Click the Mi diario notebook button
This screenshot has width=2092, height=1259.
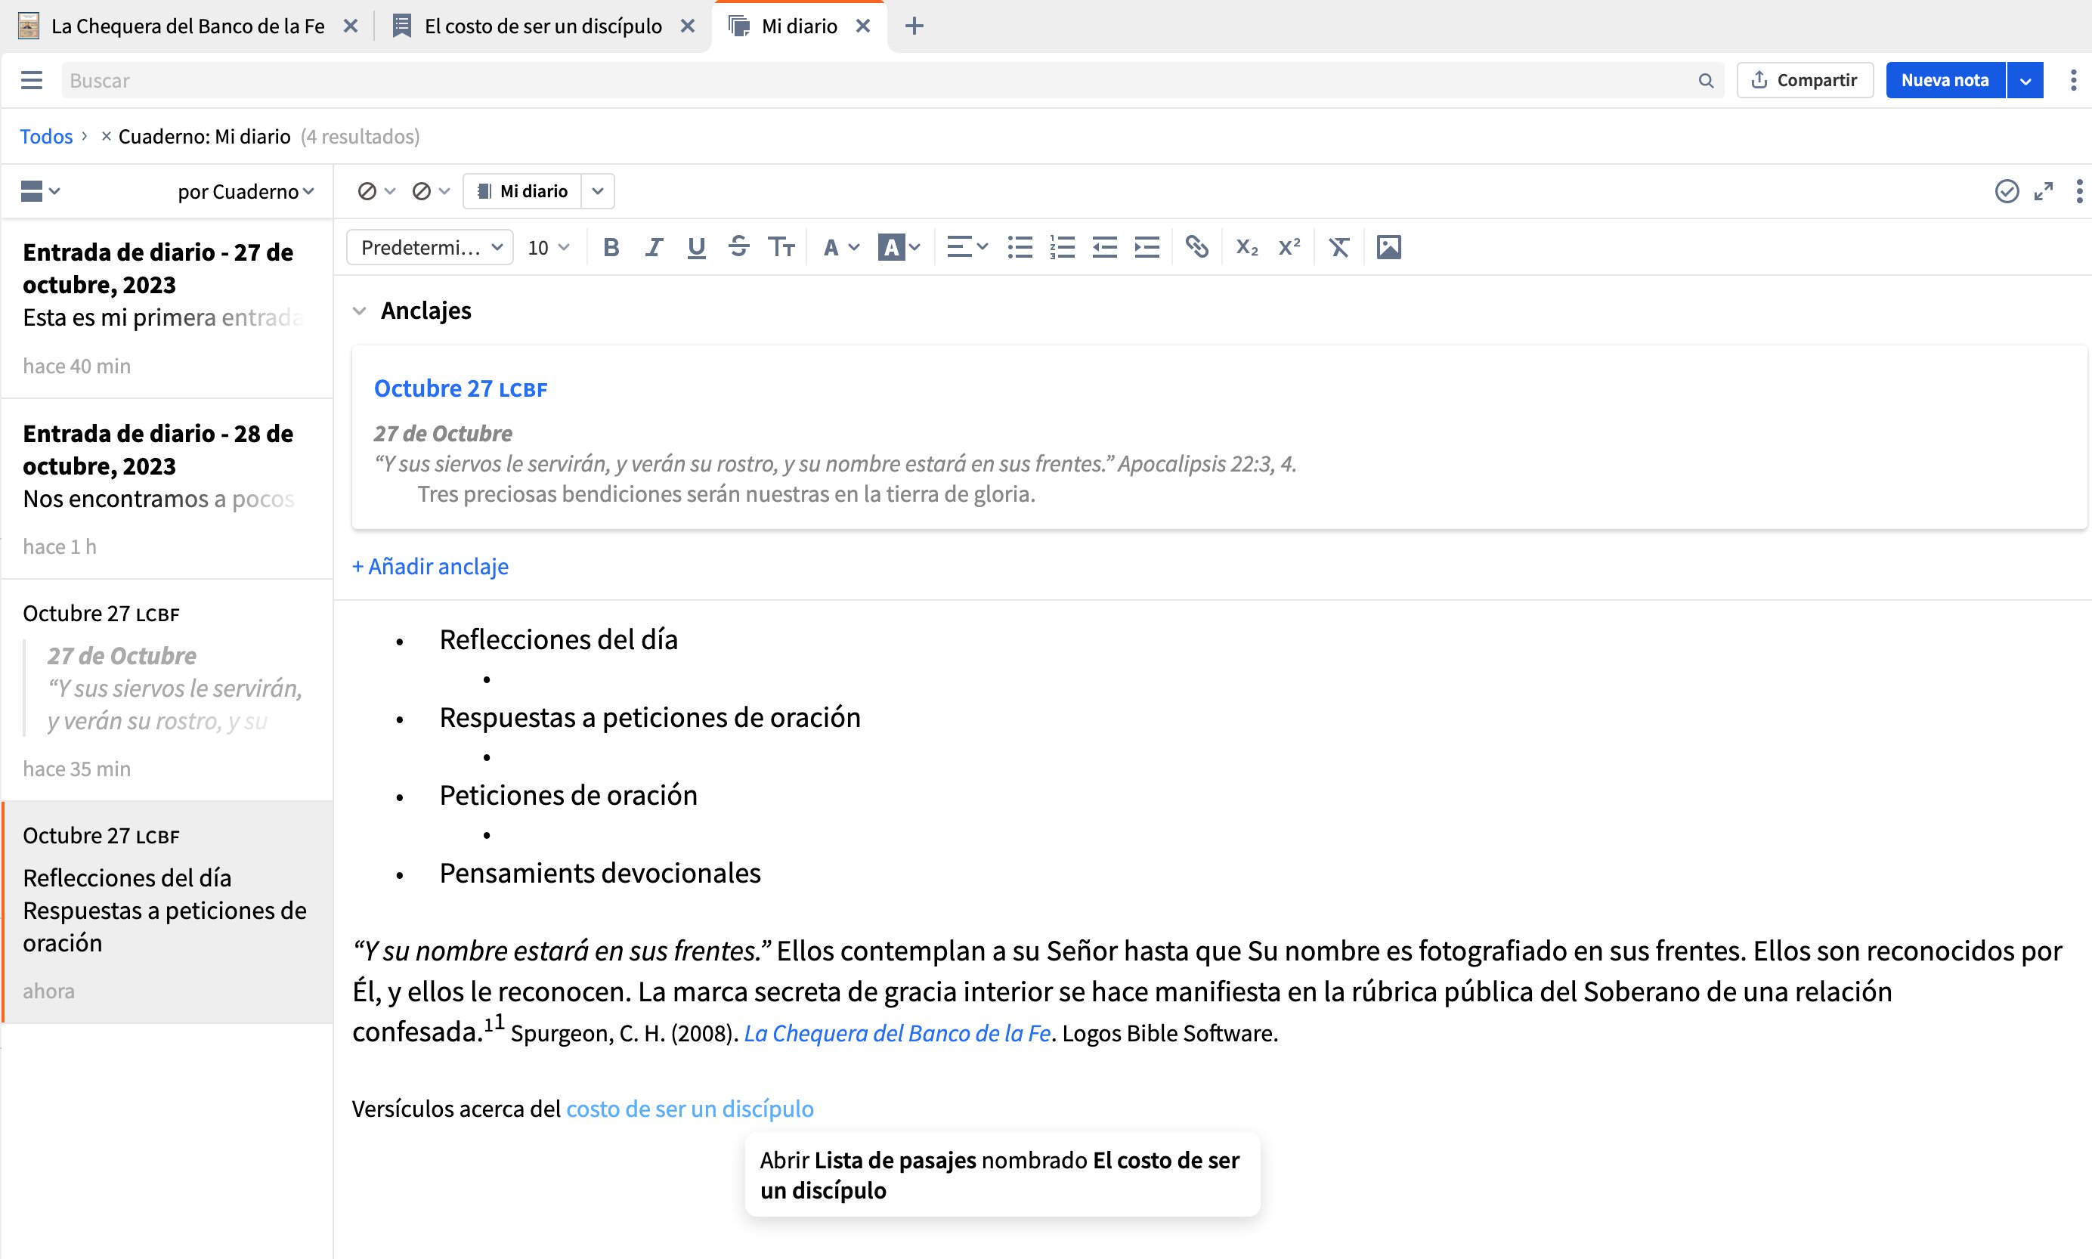[522, 191]
